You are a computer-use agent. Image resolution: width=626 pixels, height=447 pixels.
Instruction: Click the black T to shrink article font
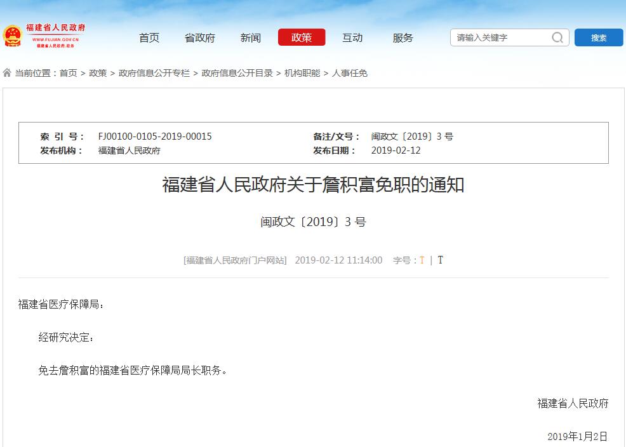440,260
